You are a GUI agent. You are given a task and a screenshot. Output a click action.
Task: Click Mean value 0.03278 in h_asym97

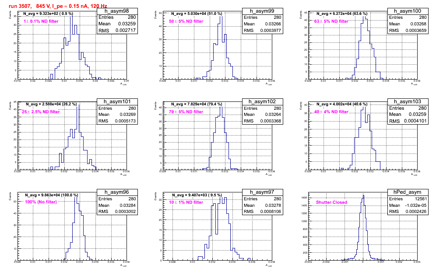pyautogui.click(x=273, y=206)
